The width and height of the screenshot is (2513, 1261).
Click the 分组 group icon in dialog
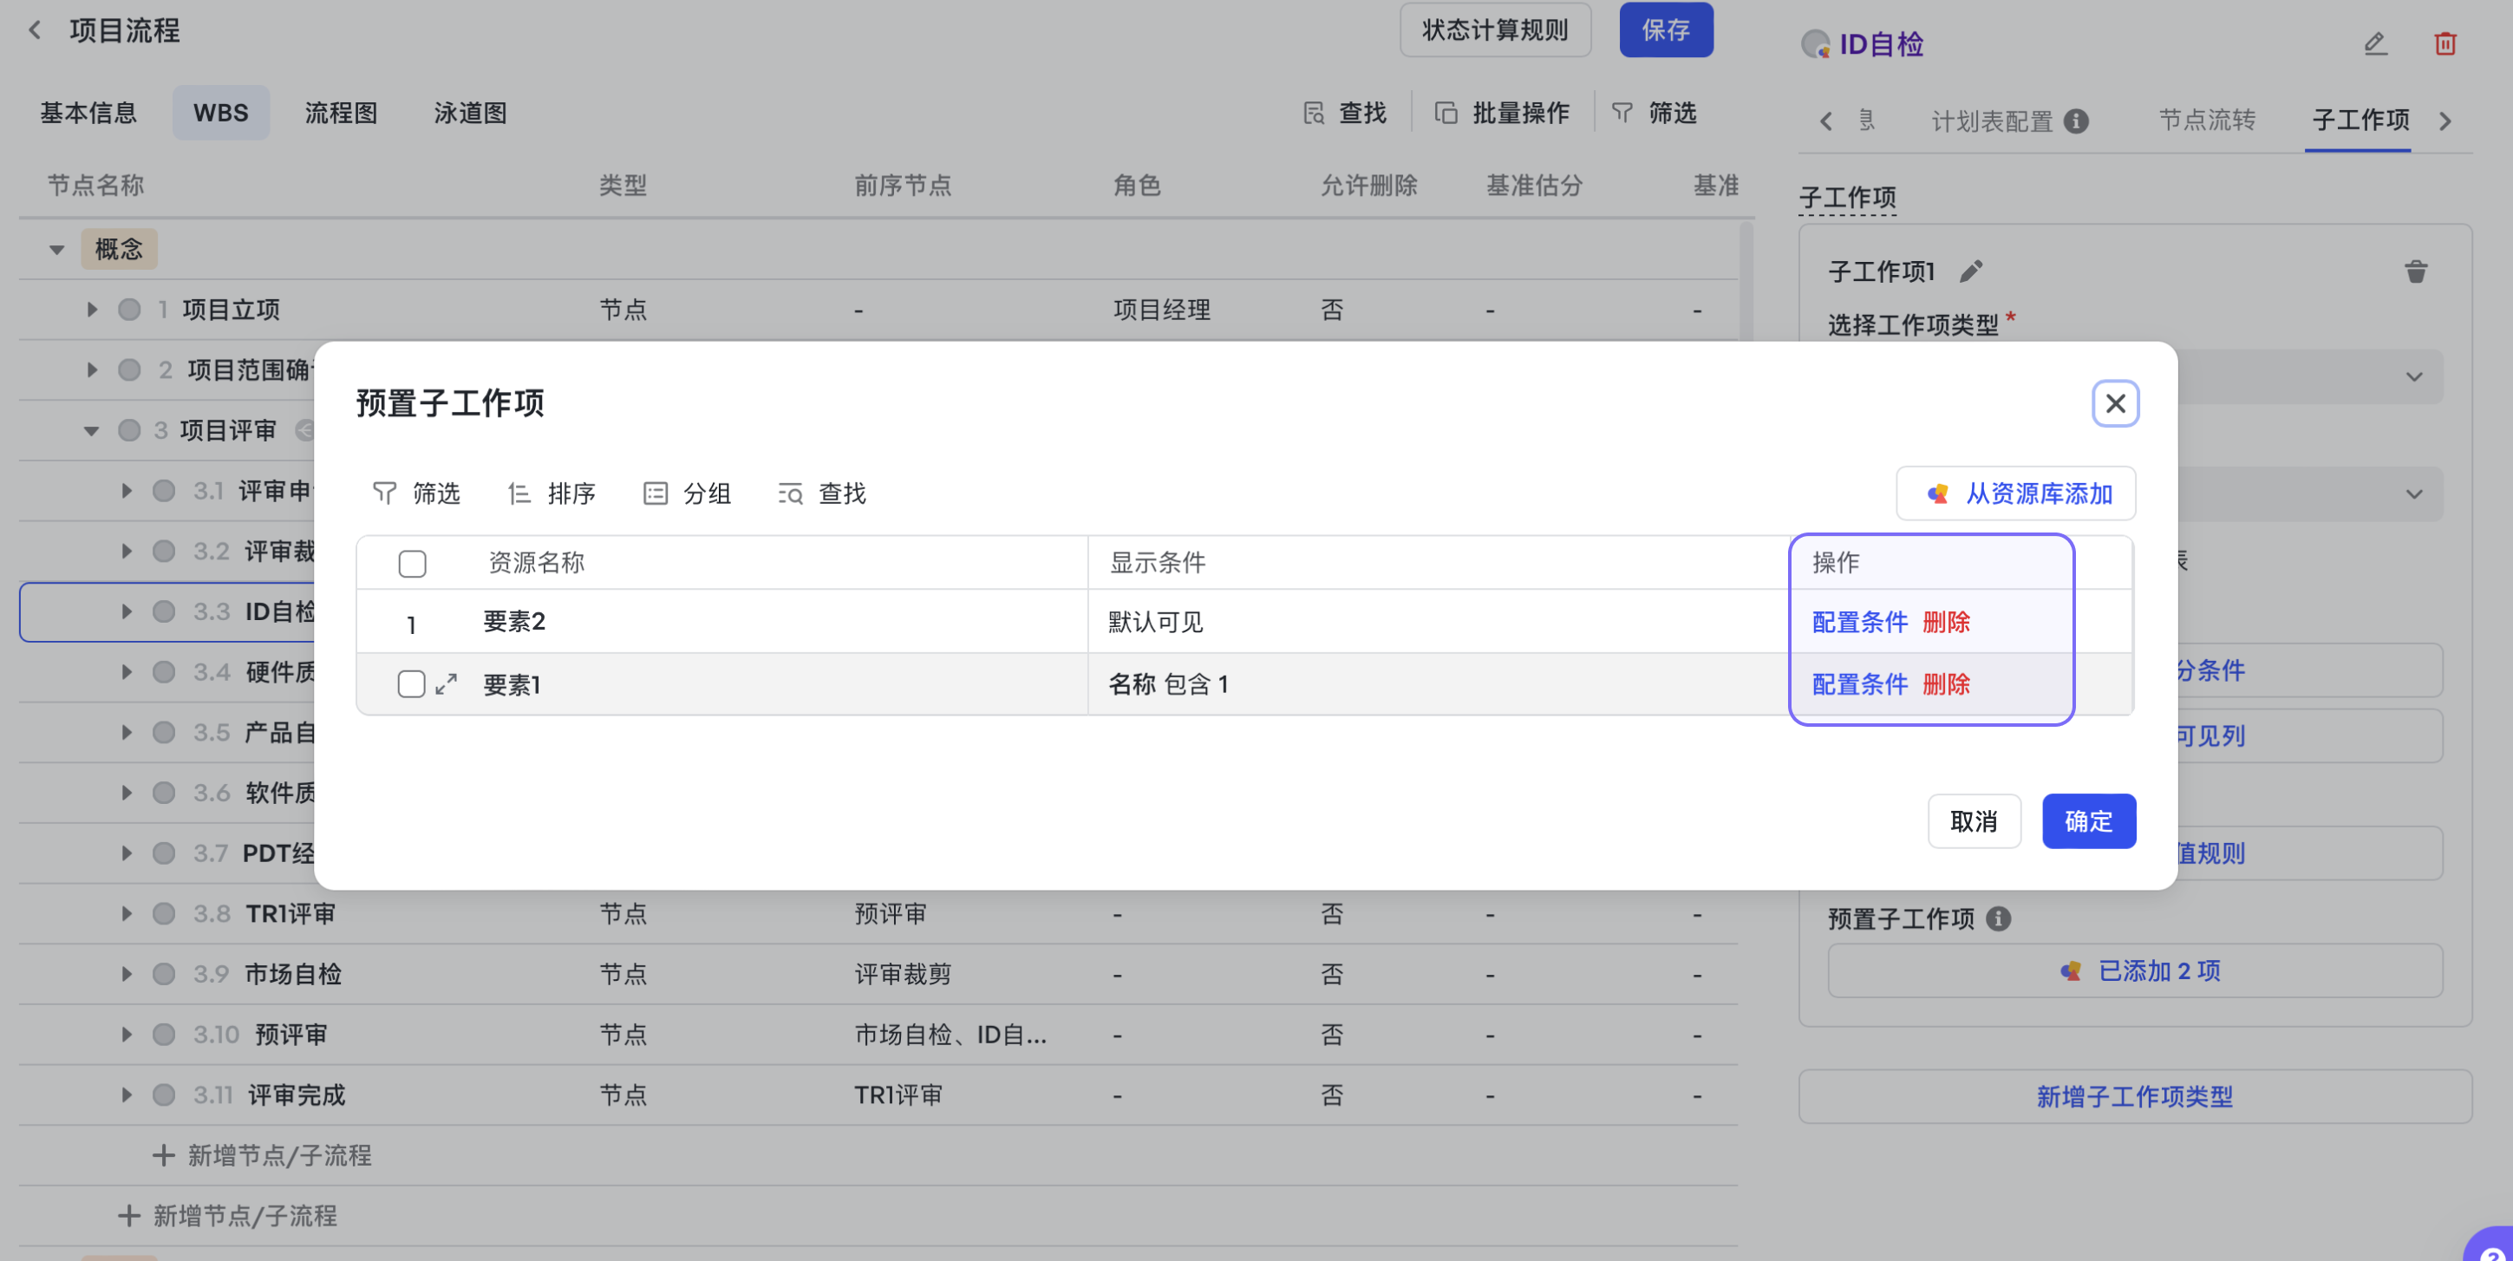(x=656, y=493)
